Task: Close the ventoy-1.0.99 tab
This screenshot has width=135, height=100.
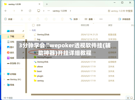Action: (39, 4)
